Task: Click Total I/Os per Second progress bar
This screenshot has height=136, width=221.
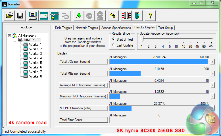Action: [159, 62]
